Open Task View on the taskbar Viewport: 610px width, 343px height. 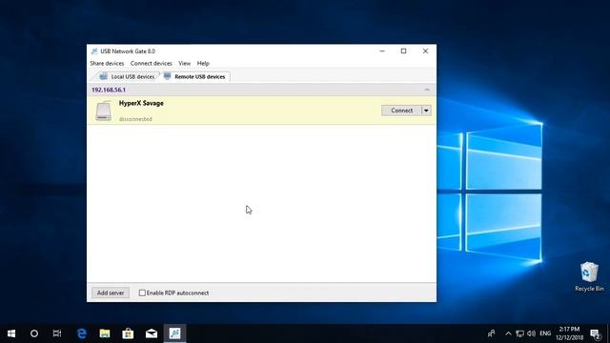[57, 333]
